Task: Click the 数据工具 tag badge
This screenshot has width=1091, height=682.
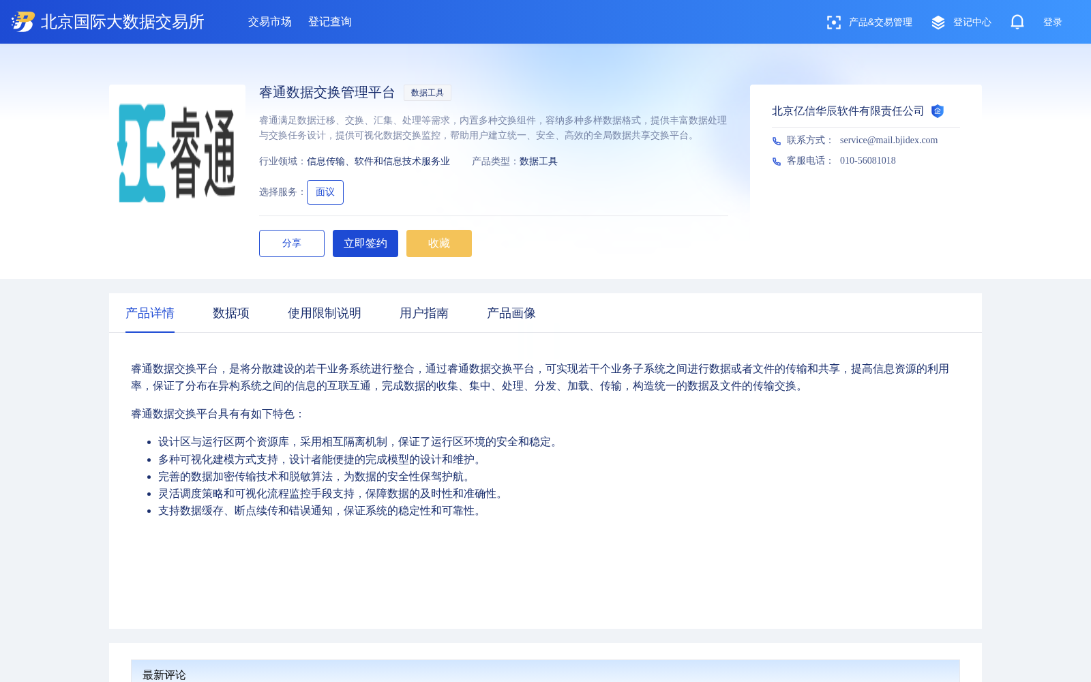Action: click(428, 93)
